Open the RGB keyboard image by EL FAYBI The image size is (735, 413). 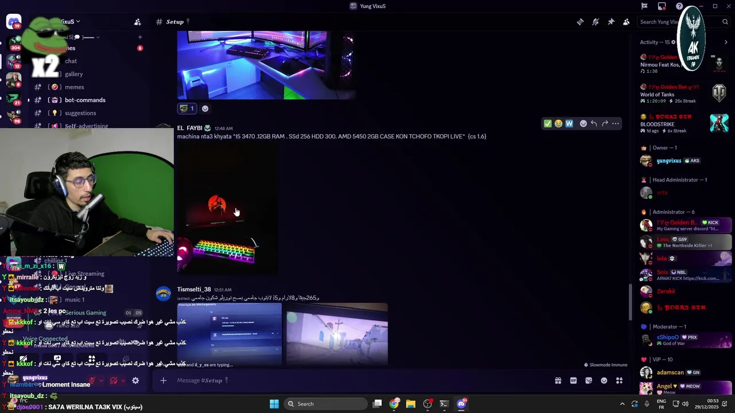227,210
